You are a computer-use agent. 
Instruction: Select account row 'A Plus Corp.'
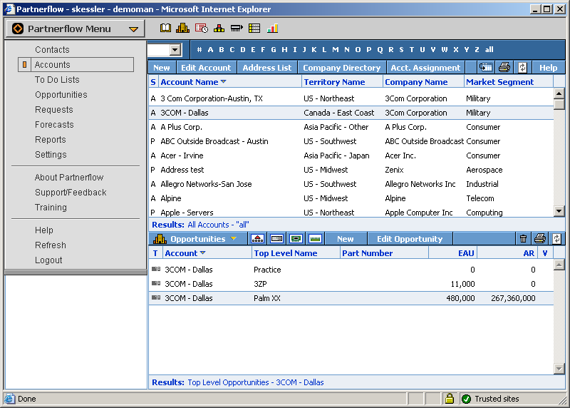[x=351, y=127]
